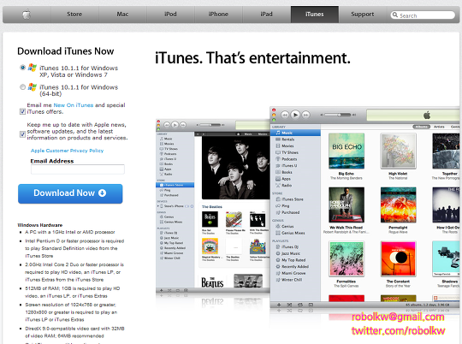Screen dimensions: 462x344
Task: Click the Albums view button in the front window
Action: 422,127
